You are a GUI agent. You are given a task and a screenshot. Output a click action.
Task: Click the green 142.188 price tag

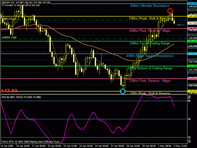click(x=192, y=66)
